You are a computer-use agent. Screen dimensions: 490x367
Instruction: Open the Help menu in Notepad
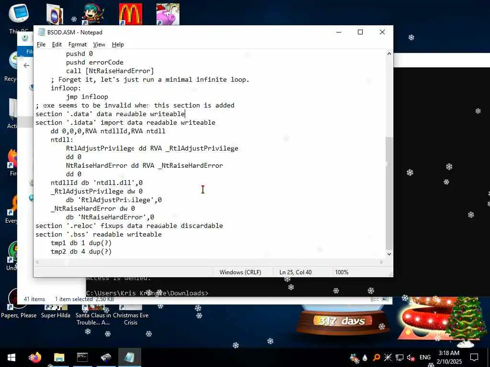coord(118,44)
